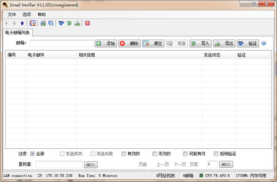Viewport: 277px width, 182px height.
Task: Click the Email Verifier title bar app icon
Action: click(5, 5)
